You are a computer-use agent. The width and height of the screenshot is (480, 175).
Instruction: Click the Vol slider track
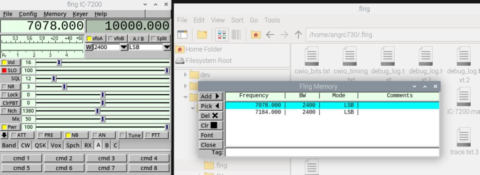pos(103,62)
